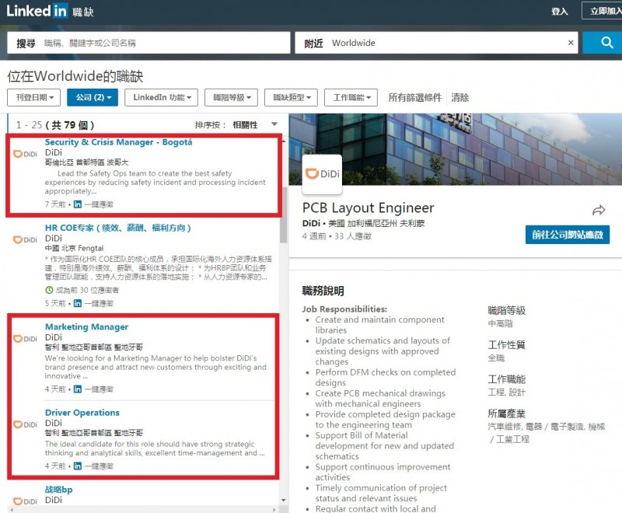The height and width of the screenshot is (513, 622).
Task: Open the 相關性 sort-by dropdown
Action: (x=249, y=124)
